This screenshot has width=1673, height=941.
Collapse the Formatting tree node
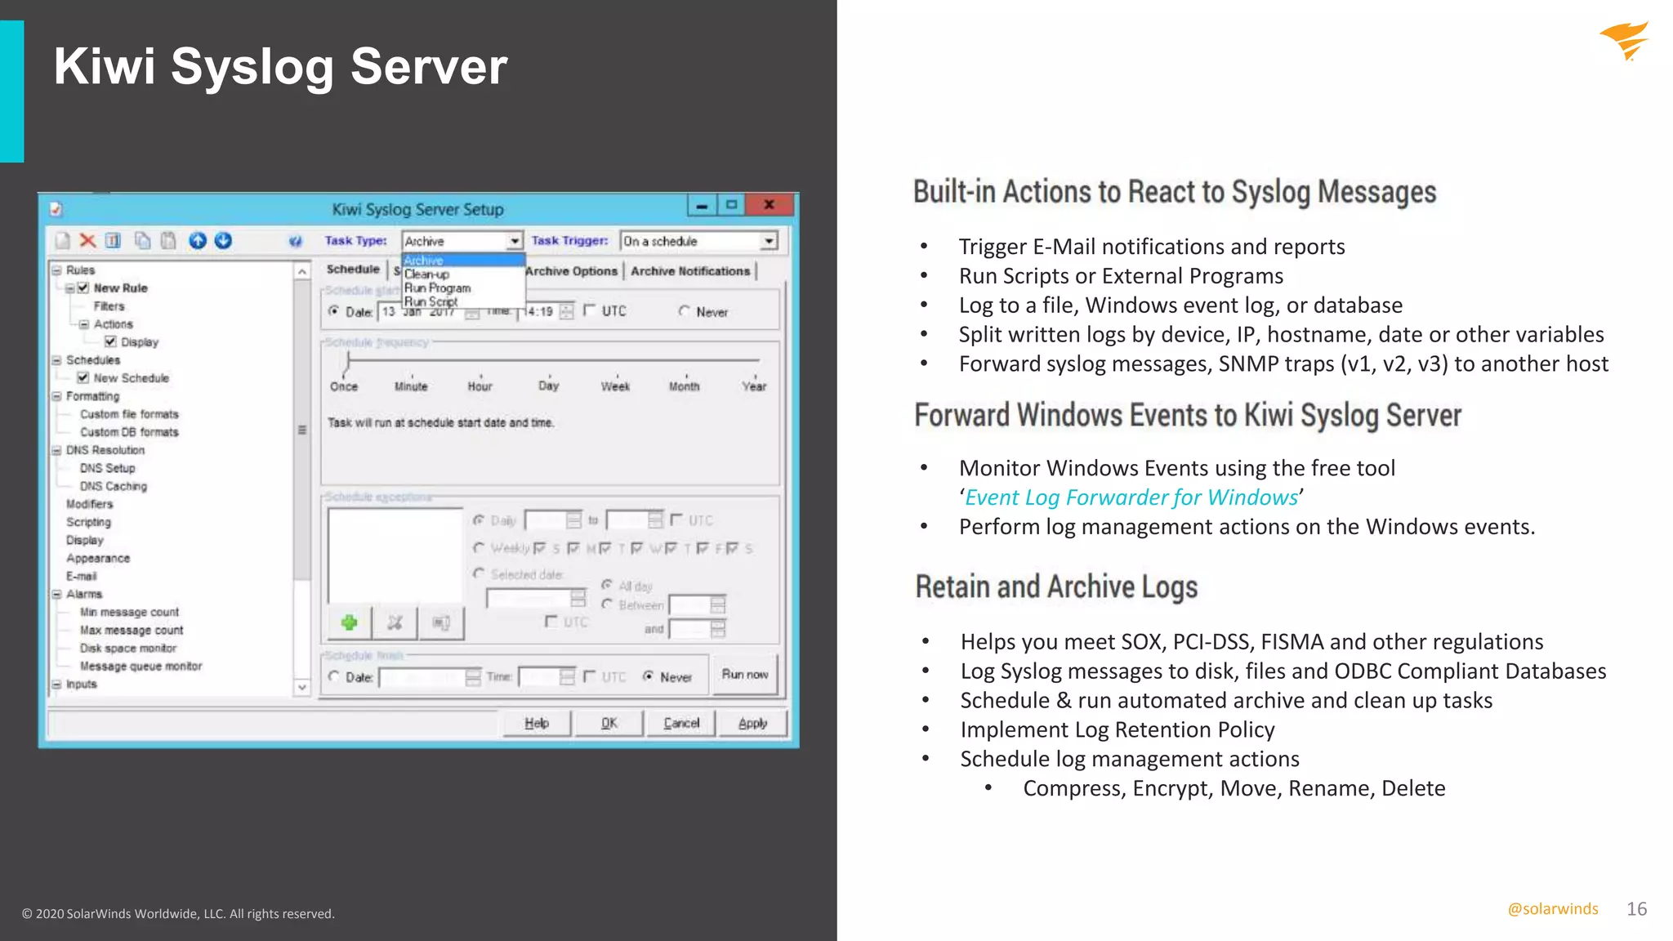pyautogui.click(x=56, y=396)
